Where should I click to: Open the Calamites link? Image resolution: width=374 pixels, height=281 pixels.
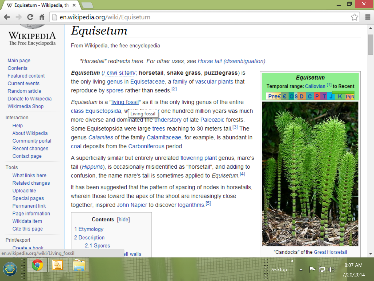tap(101, 137)
